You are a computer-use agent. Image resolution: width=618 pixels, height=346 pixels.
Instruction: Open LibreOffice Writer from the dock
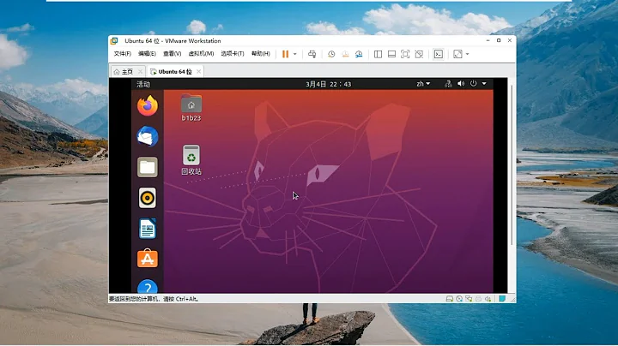pyautogui.click(x=148, y=229)
